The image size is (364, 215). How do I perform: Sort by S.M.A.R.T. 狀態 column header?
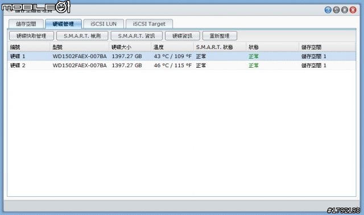click(x=220, y=47)
